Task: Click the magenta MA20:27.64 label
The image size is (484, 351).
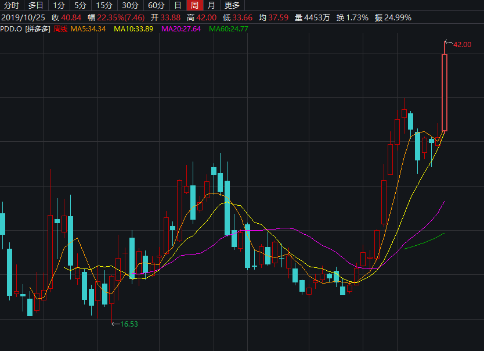Action: pos(181,28)
